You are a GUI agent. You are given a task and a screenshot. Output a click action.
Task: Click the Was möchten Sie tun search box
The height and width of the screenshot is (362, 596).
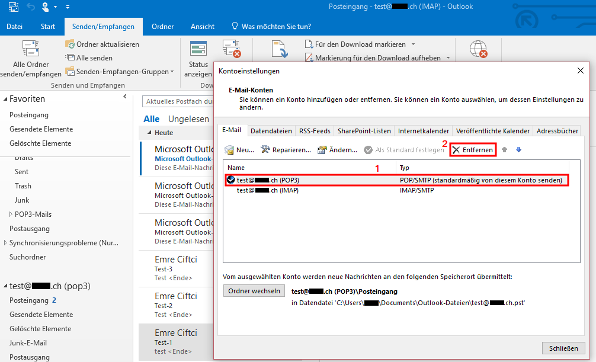271,27
